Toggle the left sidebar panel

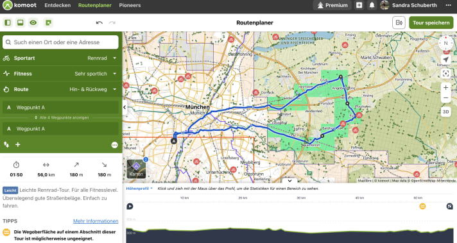click(x=8, y=22)
